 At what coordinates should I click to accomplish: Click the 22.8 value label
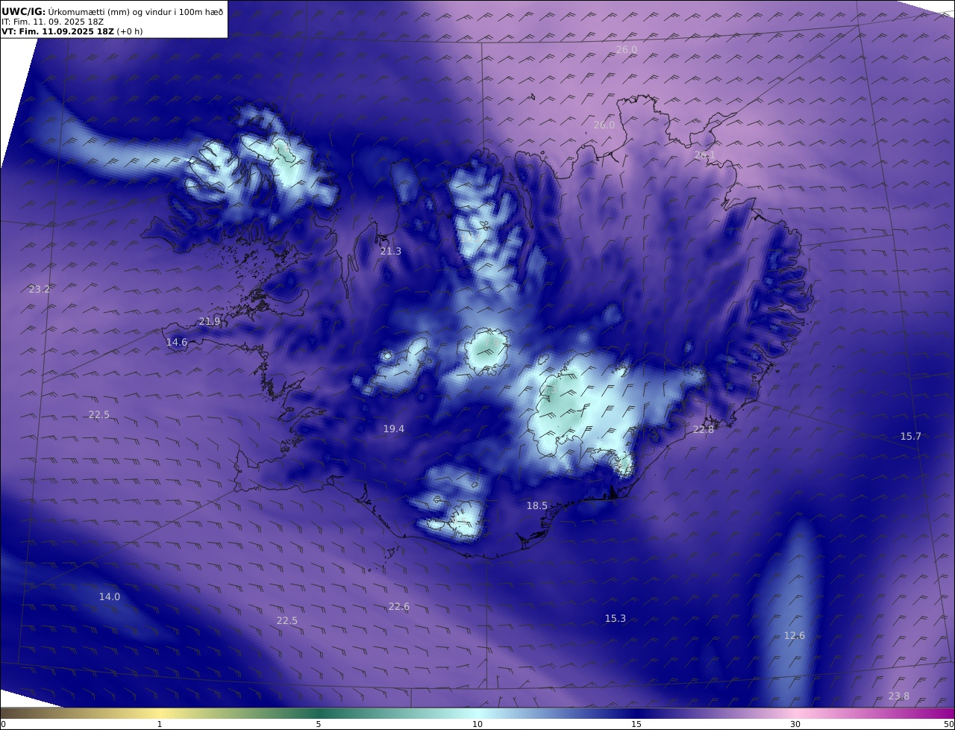703,430
